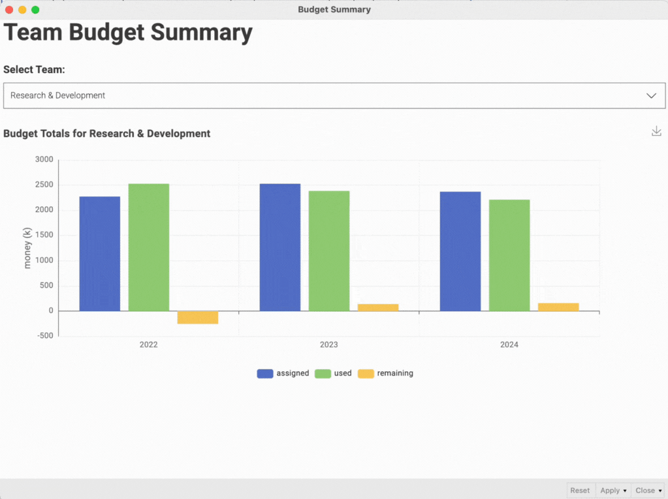Click the green zoom button in the titlebar
Image resolution: width=668 pixels, height=499 pixels.
click(x=35, y=10)
